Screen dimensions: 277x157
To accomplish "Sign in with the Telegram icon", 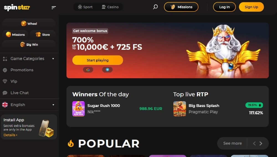I will point(107,70).
